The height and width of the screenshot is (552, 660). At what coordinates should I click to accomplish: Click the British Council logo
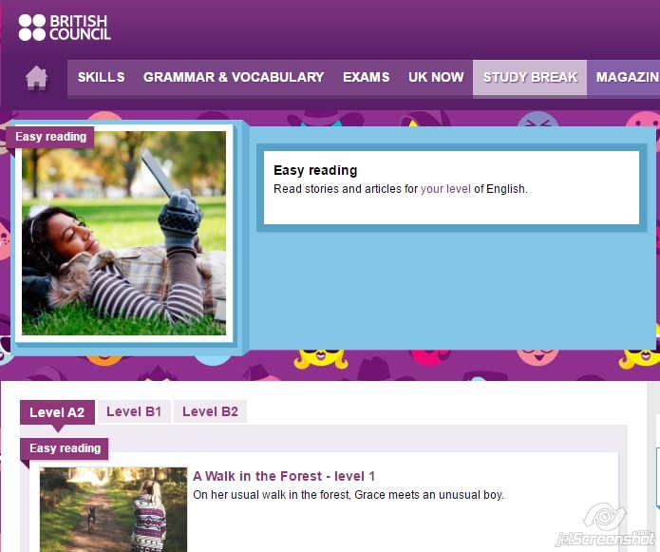(x=65, y=28)
